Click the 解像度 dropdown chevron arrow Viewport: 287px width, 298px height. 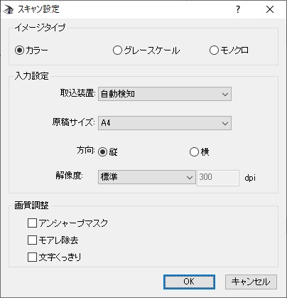click(x=190, y=177)
